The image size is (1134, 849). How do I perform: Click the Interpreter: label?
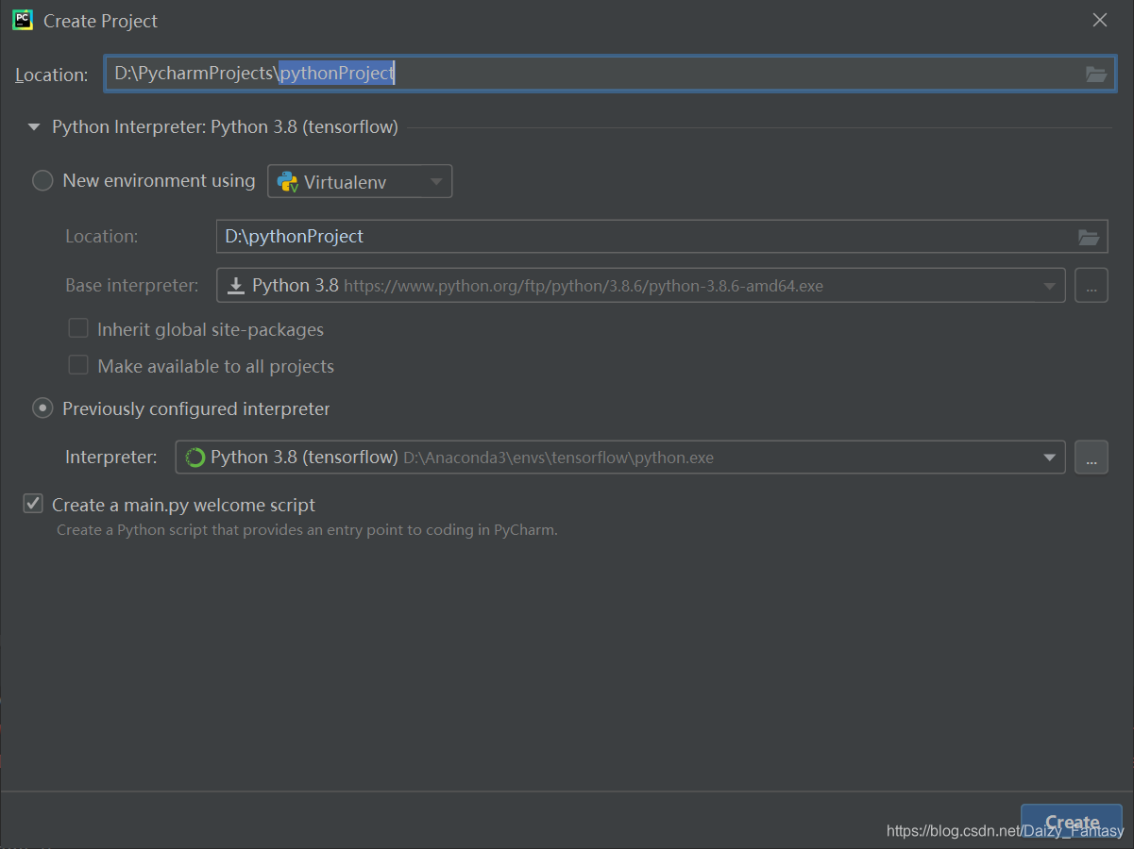[111, 458]
